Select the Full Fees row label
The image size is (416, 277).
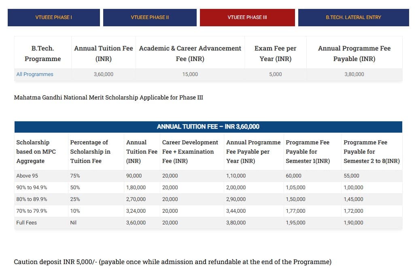26,223
